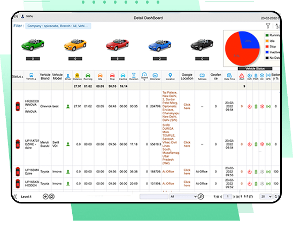This screenshot has width=293, height=227.
Task: Click the Alert warning triangle header icon
Action: tap(242, 75)
